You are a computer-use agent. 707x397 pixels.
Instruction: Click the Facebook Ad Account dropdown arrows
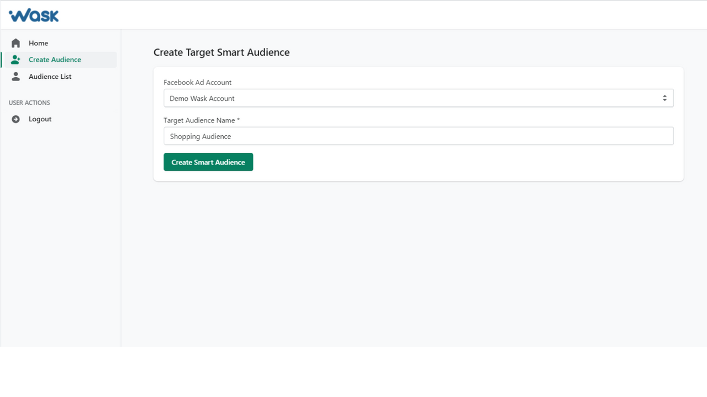[x=664, y=98]
